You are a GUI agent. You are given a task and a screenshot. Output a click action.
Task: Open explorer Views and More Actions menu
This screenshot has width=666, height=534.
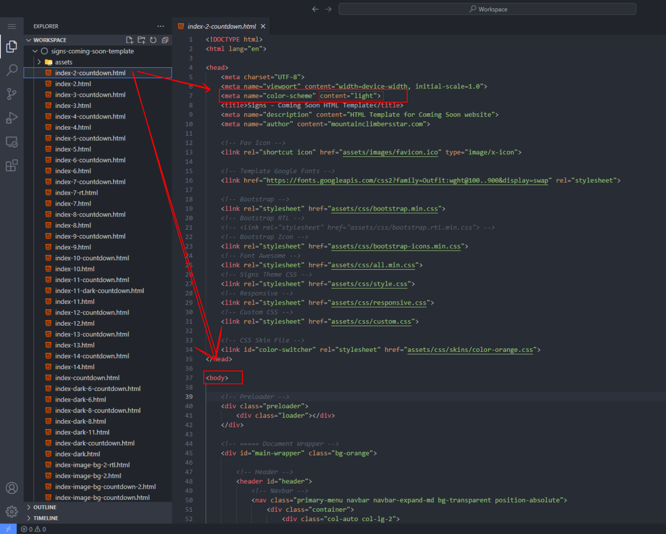[161, 26]
